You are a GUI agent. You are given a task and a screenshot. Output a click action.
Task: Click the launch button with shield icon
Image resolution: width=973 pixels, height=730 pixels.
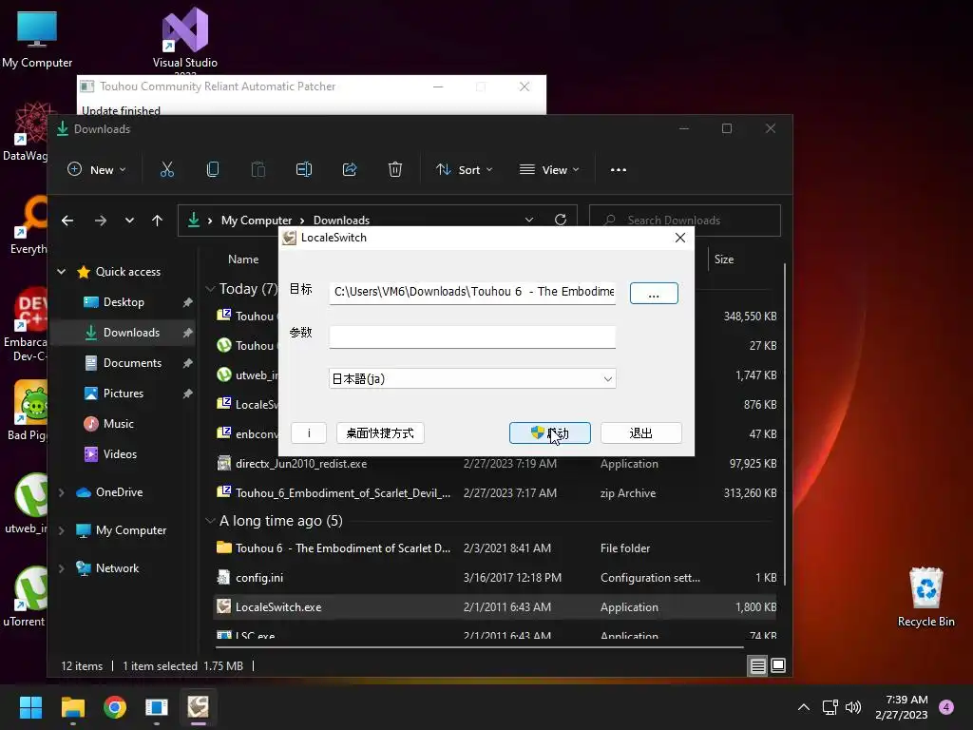pos(550,433)
